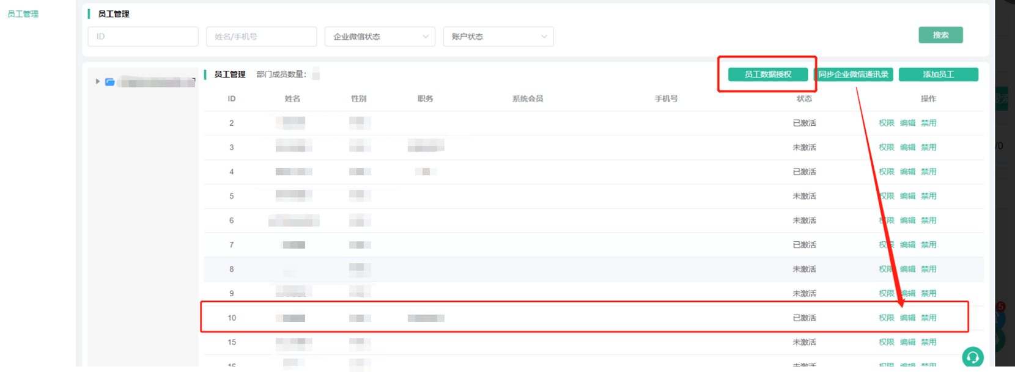Image resolution: width=1015 pixels, height=372 pixels.
Task: Click the 搜索 button
Action: [x=940, y=35]
